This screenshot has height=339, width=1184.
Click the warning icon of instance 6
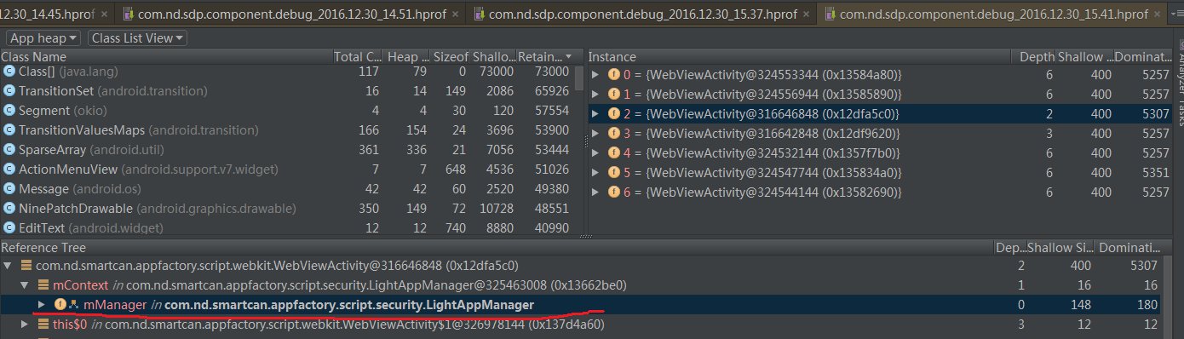614,192
